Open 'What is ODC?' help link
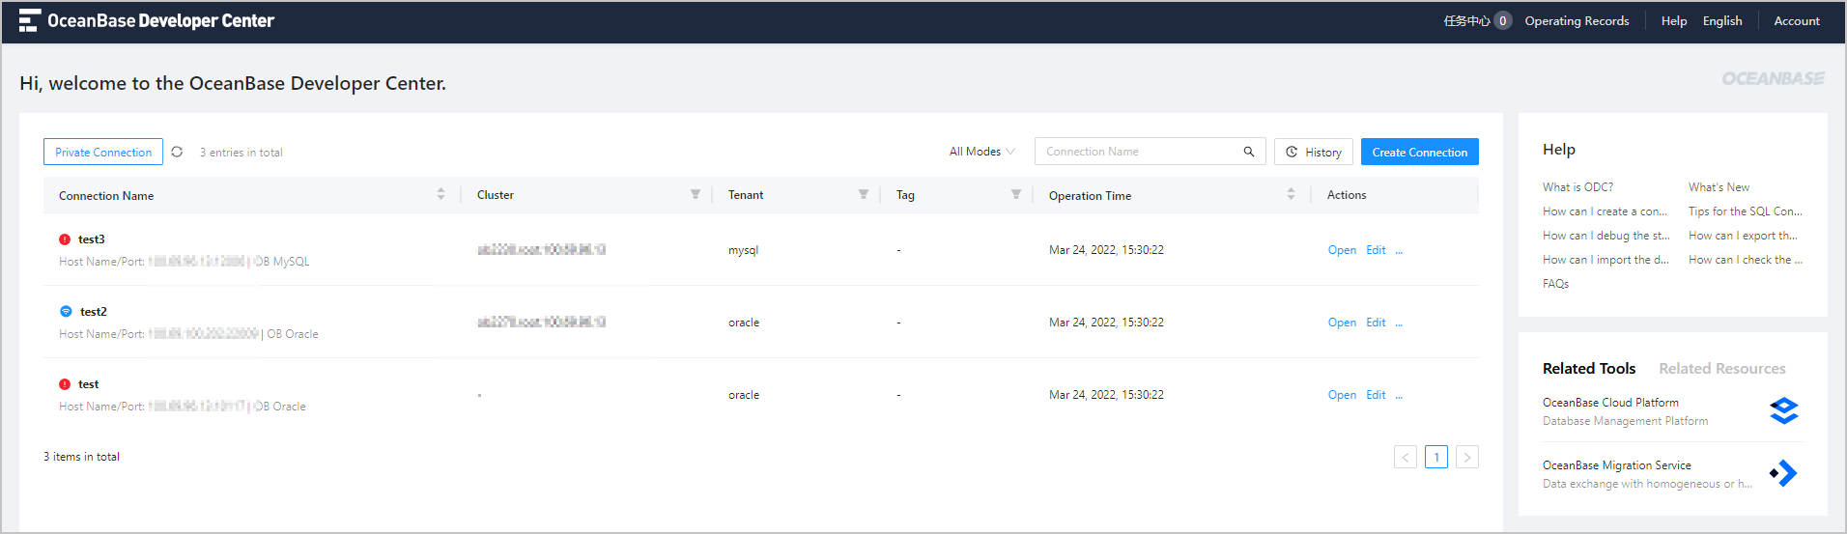 (1577, 187)
